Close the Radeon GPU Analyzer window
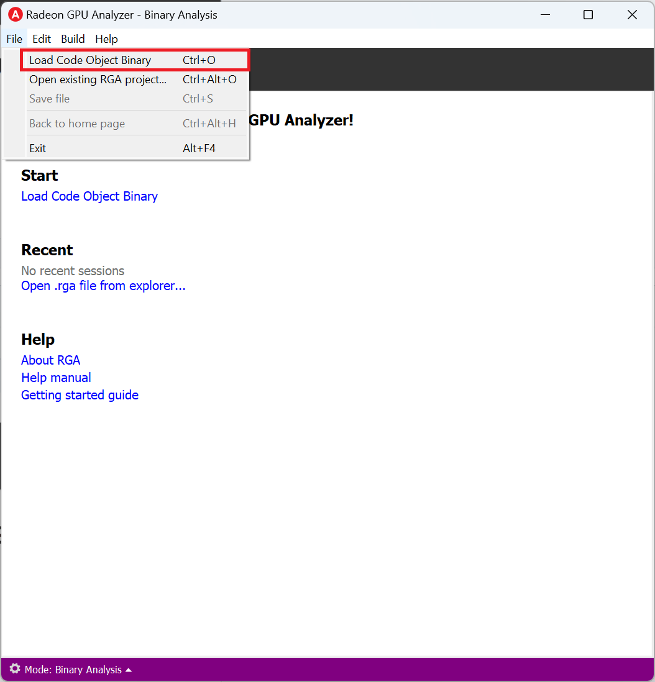The width and height of the screenshot is (655, 682). click(632, 15)
